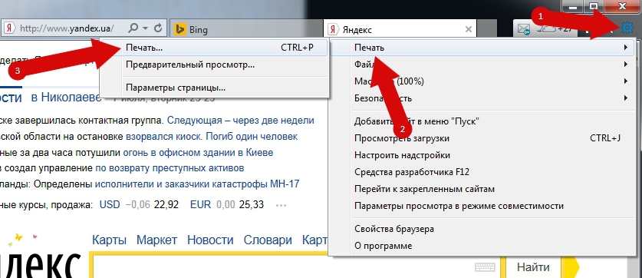Click the EUR rate value 25,33
The width and height of the screenshot is (642, 278).
click(x=252, y=204)
